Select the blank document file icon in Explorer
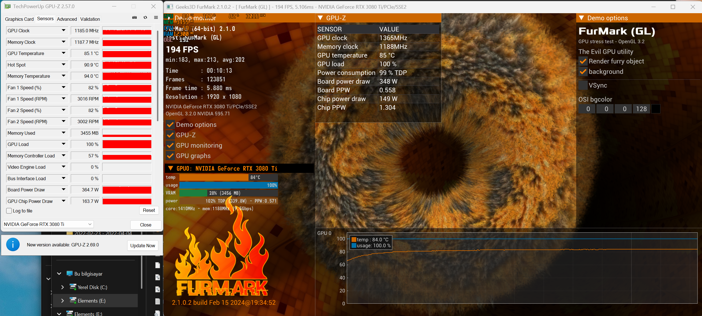 158,265
